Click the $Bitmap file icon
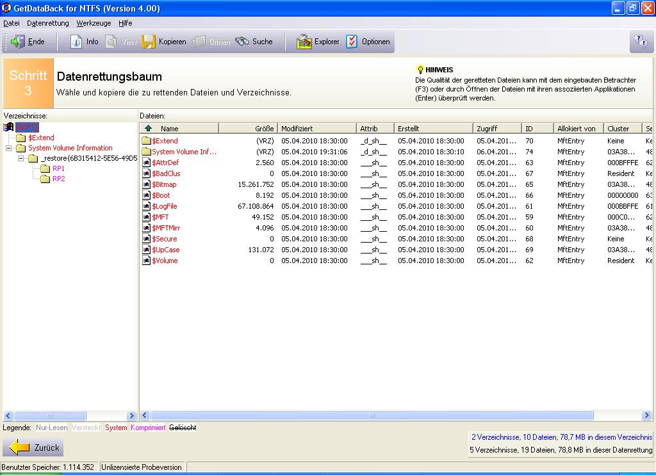This screenshot has height=475, width=656. coord(146,184)
